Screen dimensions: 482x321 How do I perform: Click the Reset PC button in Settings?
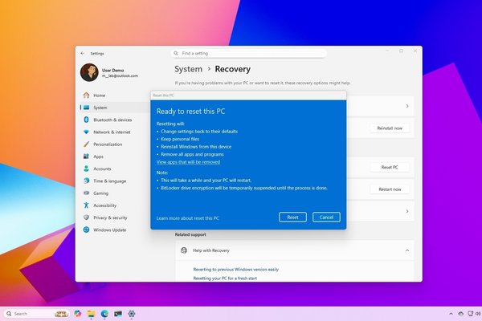click(390, 167)
